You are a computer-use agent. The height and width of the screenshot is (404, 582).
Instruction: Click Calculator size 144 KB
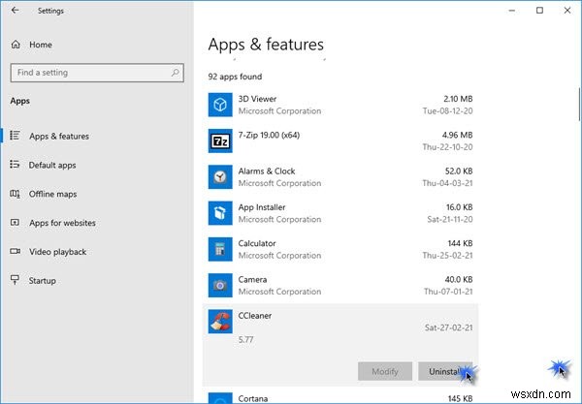460,243
